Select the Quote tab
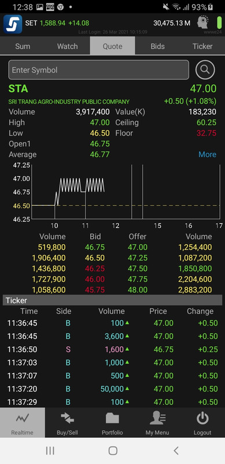225x464 pixels. (x=112, y=46)
